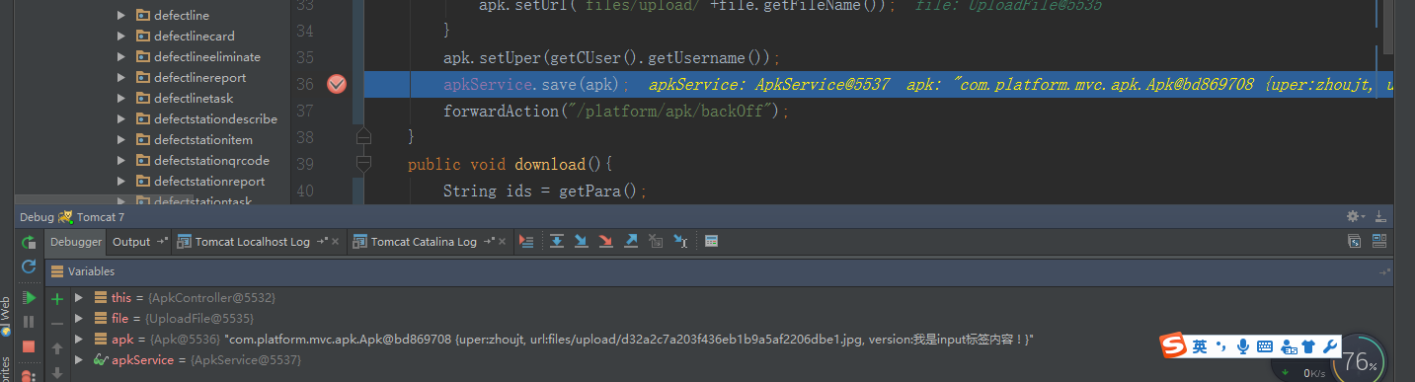Click the Step Over icon
The image size is (1415, 382).
[557, 242]
